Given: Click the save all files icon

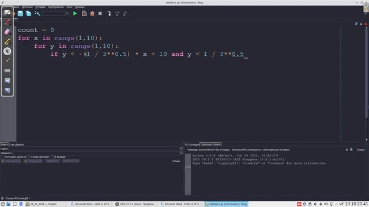Looking at the screenshot, I should coord(28,14).
